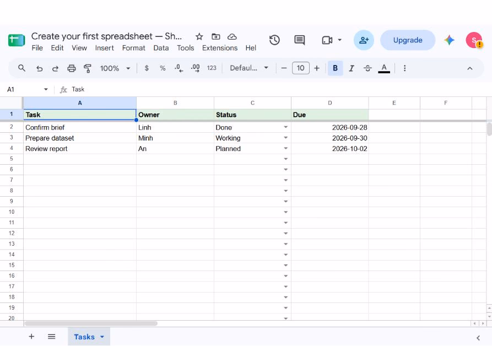Image resolution: width=492 pixels, height=346 pixels.
Task: Select the cell with date 2026-10-02
Action: click(x=330, y=149)
